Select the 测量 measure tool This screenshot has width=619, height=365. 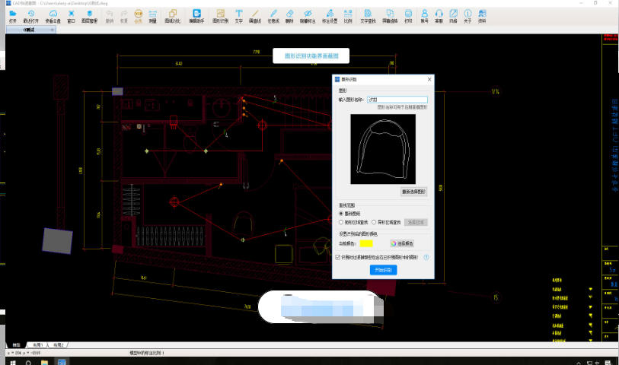point(153,15)
